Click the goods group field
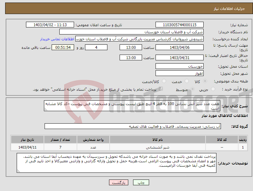 pyautogui.click(x=133, y=126)
